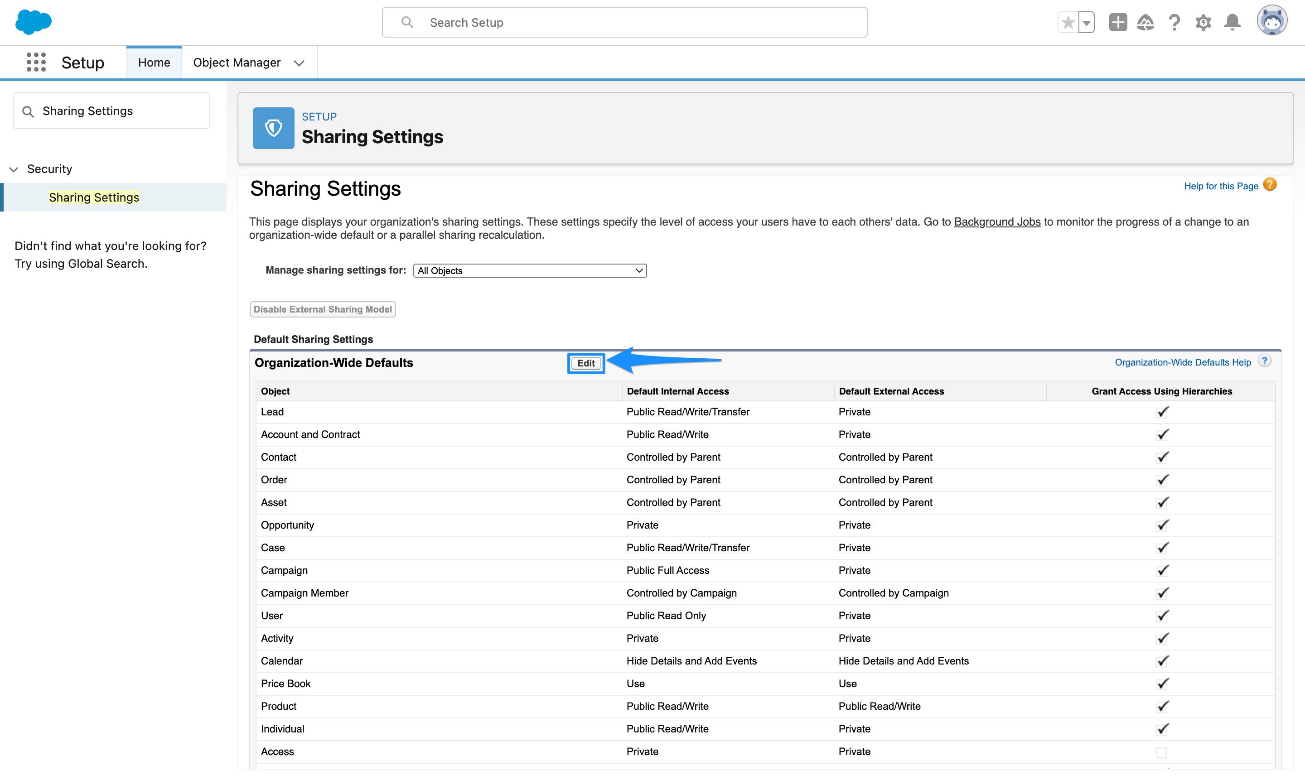Click the settings gear icon

tap(1203, 22)
